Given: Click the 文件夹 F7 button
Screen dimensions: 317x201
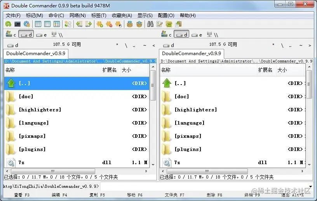Looking at the screenshot, I should (x=174, y=195).
